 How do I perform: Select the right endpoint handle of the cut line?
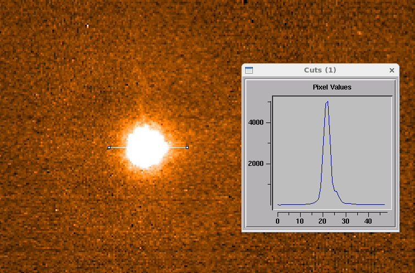tap(187, 147)
